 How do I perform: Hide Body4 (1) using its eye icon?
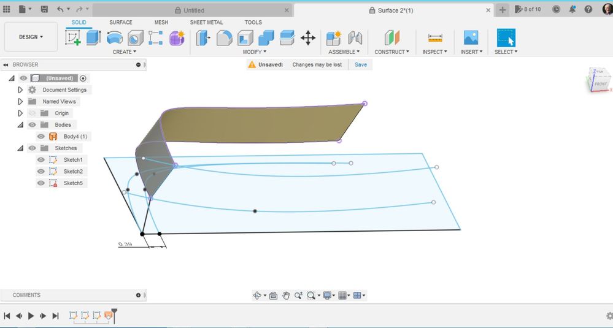41,137
